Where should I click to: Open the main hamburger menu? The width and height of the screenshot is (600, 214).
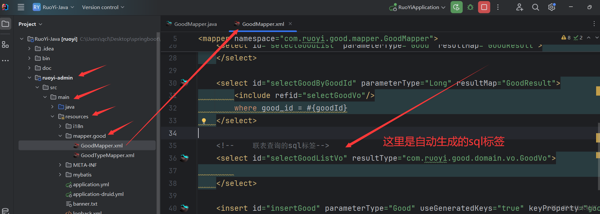point(21,7)
